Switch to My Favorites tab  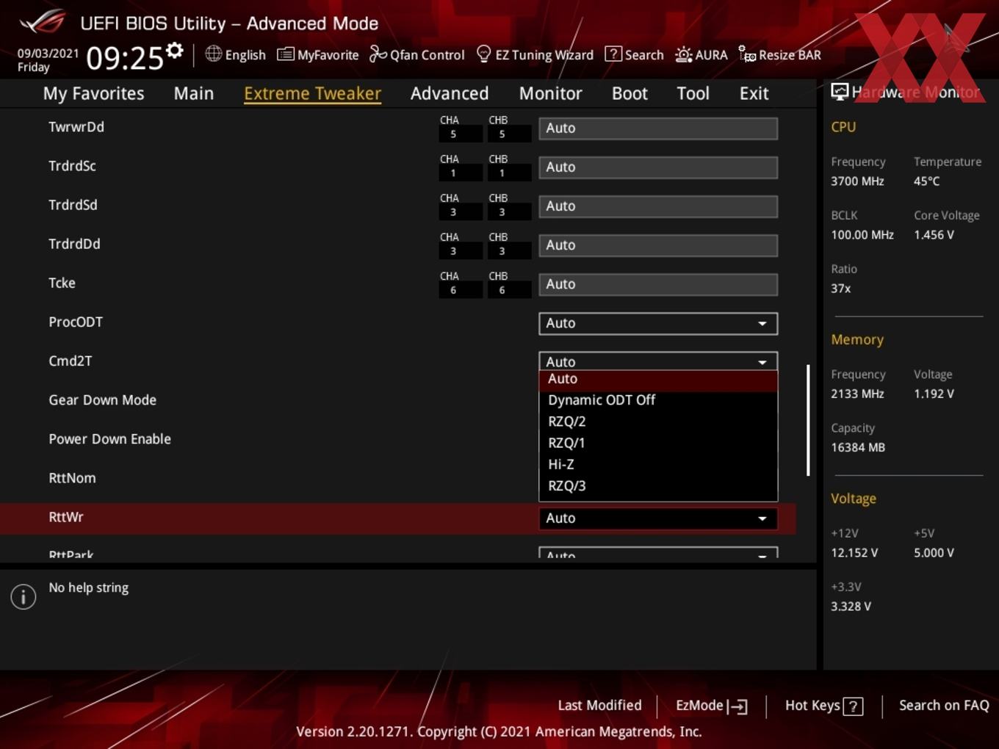click(93, 93)
